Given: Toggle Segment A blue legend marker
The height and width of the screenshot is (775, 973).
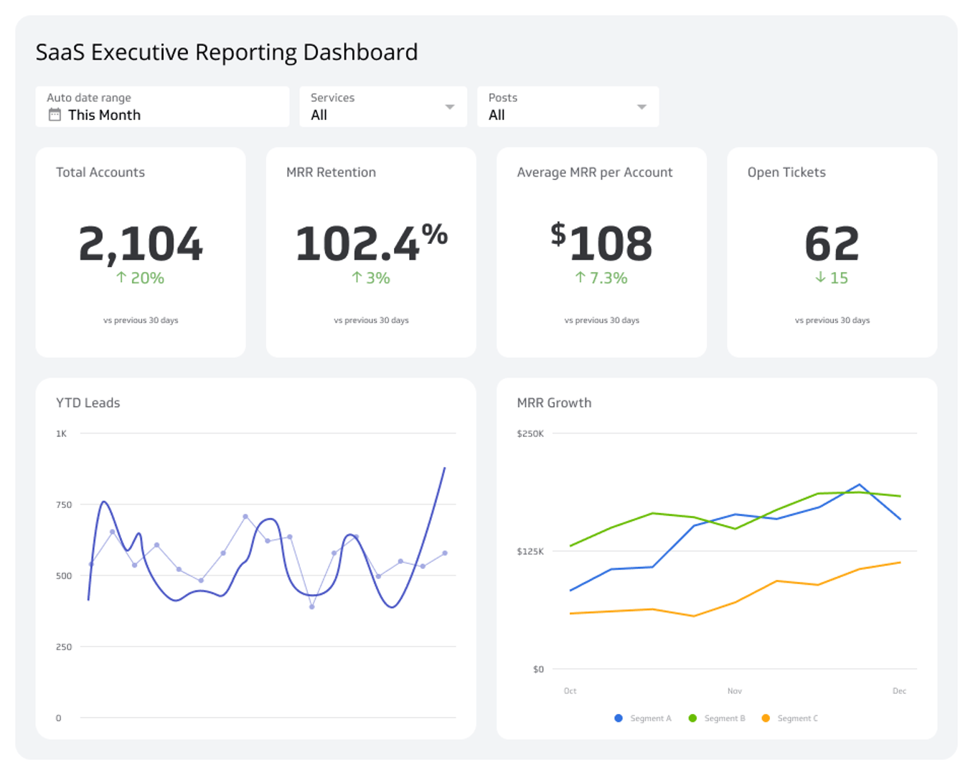Looking at the screenshot, I should (617, 718).
